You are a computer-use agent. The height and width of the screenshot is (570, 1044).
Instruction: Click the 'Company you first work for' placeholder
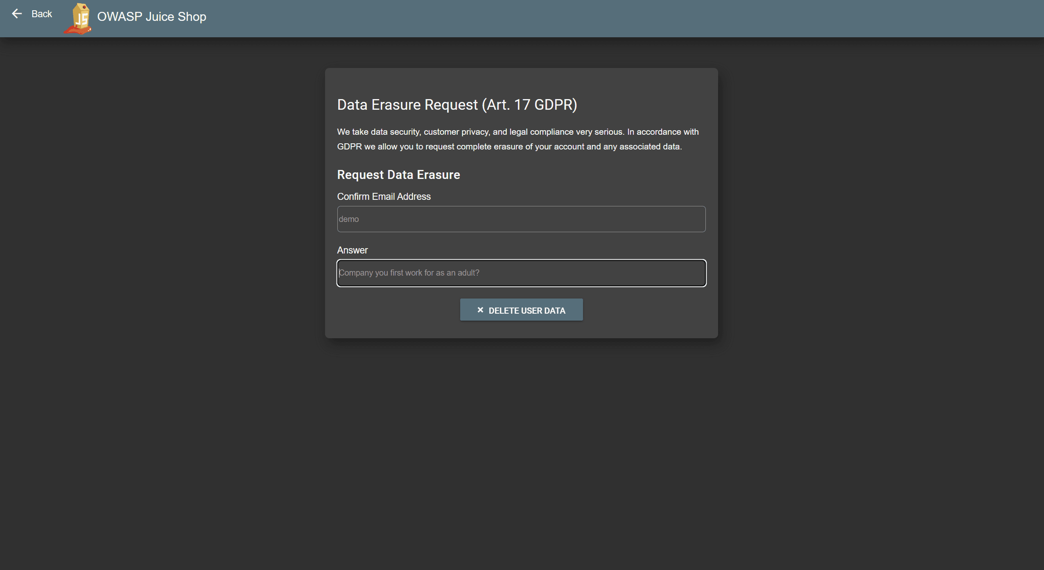tap(409, 273)
